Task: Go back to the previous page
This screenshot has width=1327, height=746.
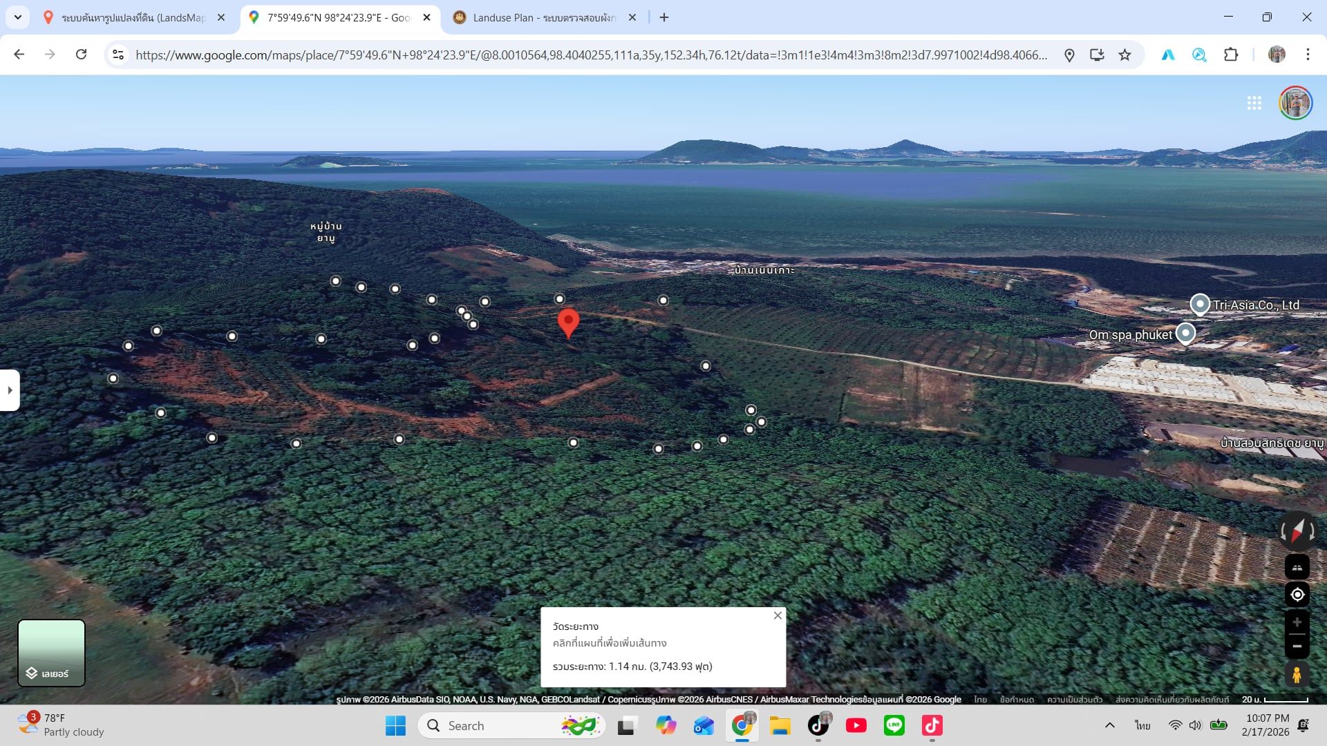Action: tap(19, 55)
